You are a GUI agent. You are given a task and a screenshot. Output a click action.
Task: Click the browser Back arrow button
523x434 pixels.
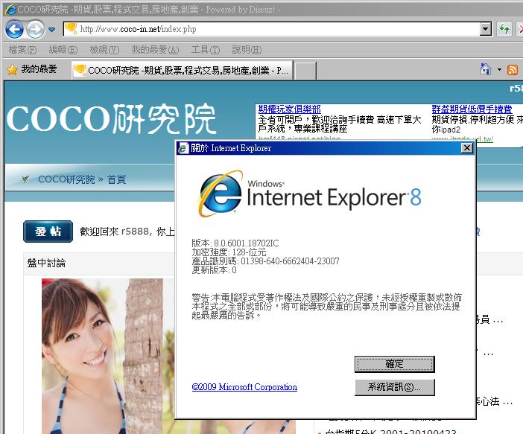point(14,29)
